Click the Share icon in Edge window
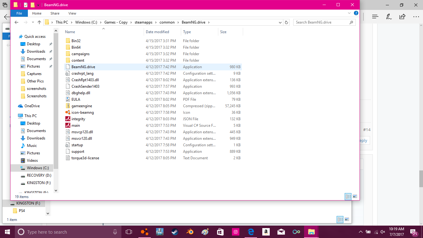This screenshot has height=238, width=423. point(402,16)
